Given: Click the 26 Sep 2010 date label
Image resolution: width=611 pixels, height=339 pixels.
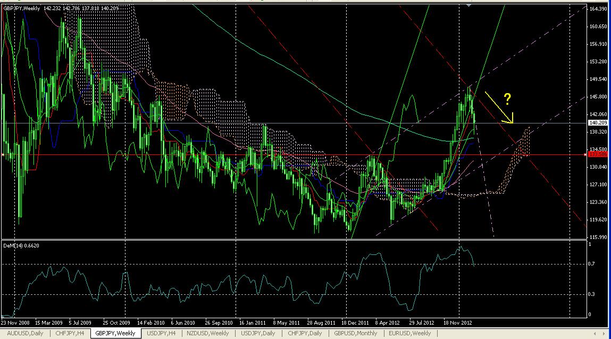Looking at the screenshot, I should (219, 323).
